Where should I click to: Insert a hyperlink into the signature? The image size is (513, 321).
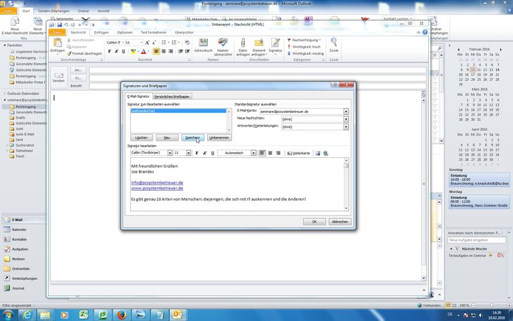[x=326, y=153]
